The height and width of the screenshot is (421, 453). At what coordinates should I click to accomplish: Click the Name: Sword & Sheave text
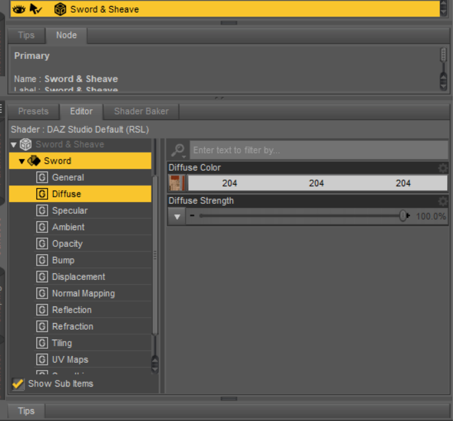(x=66, y=79)
